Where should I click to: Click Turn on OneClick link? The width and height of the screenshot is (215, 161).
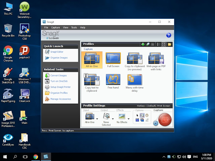(59, 81)
